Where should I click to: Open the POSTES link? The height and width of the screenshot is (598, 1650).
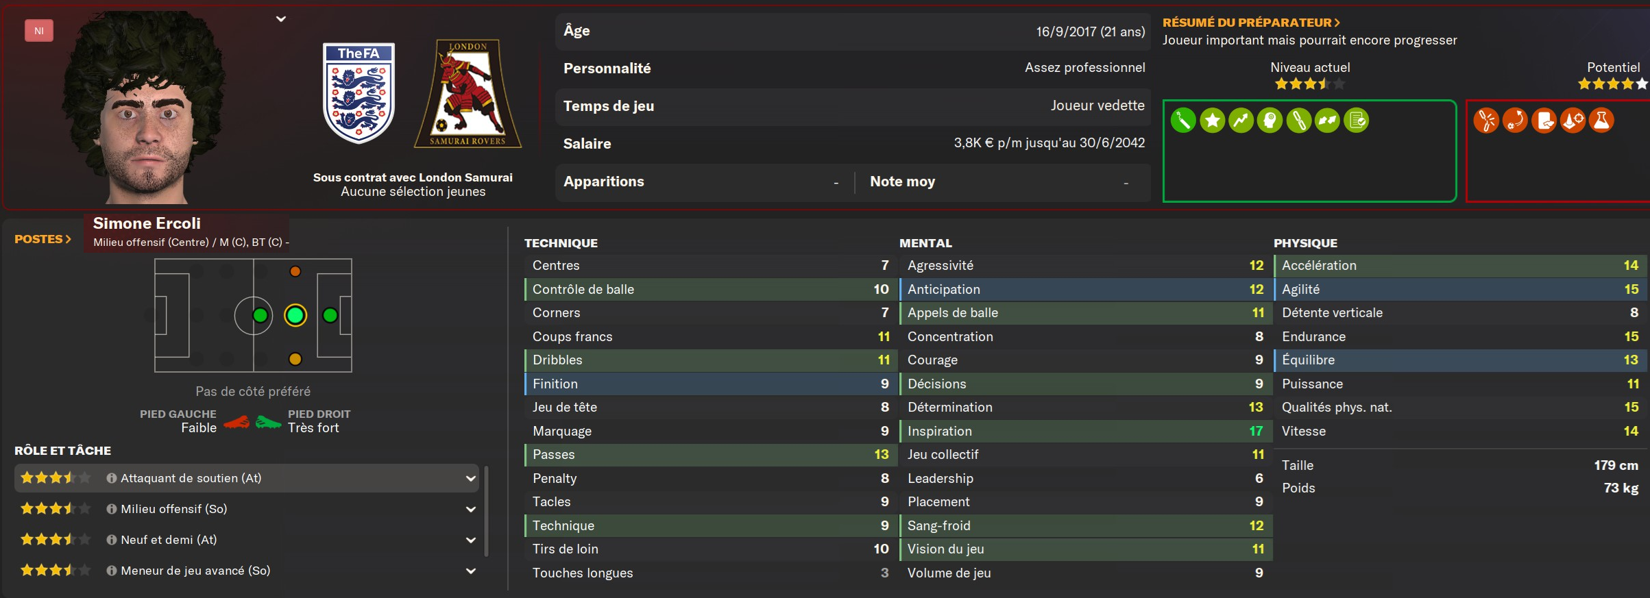tap(43, 239)
